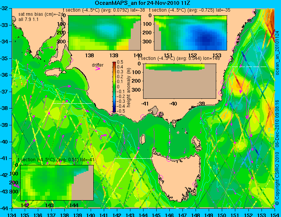Click the 'drifter' legend label

(x=98, y=65)
